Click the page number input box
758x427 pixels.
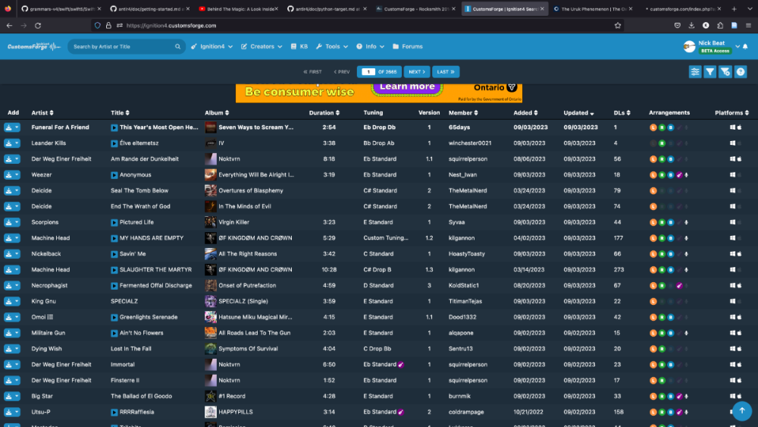(x=368, y=71)
